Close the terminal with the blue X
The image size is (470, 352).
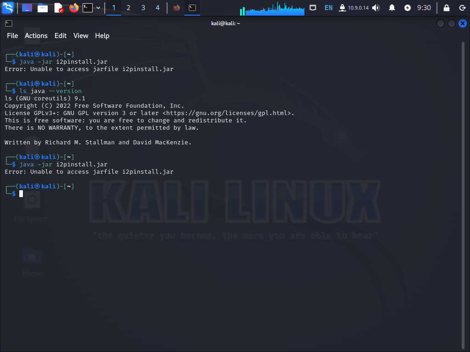(463, 23)
